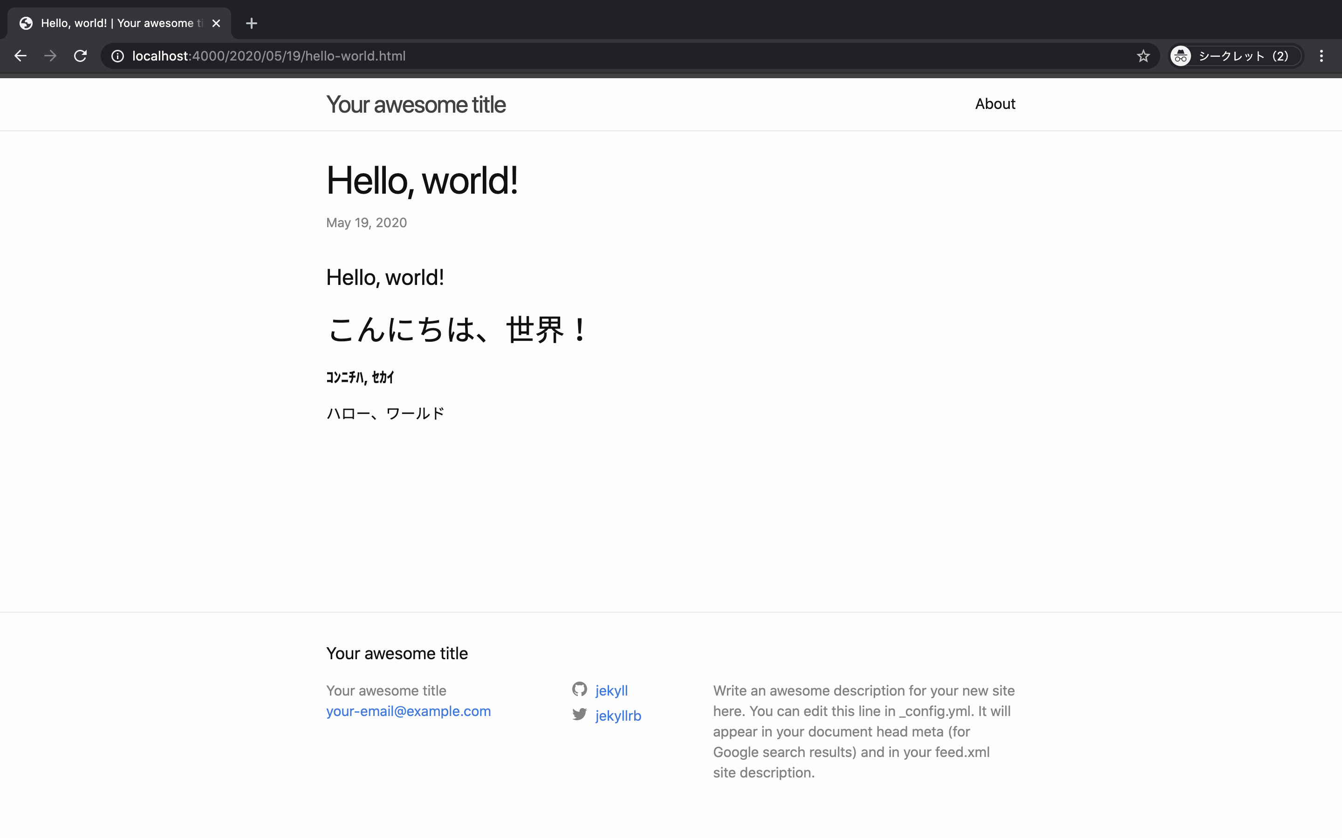
Task: Click the Hello, world! post heading
Action: 422,181
